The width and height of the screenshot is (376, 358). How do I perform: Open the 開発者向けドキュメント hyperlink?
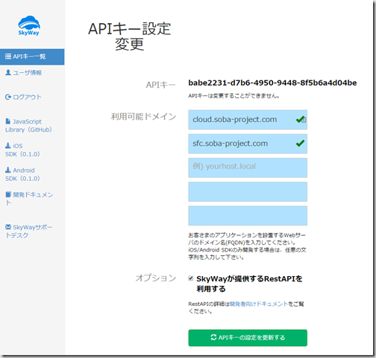click(259, 304)
